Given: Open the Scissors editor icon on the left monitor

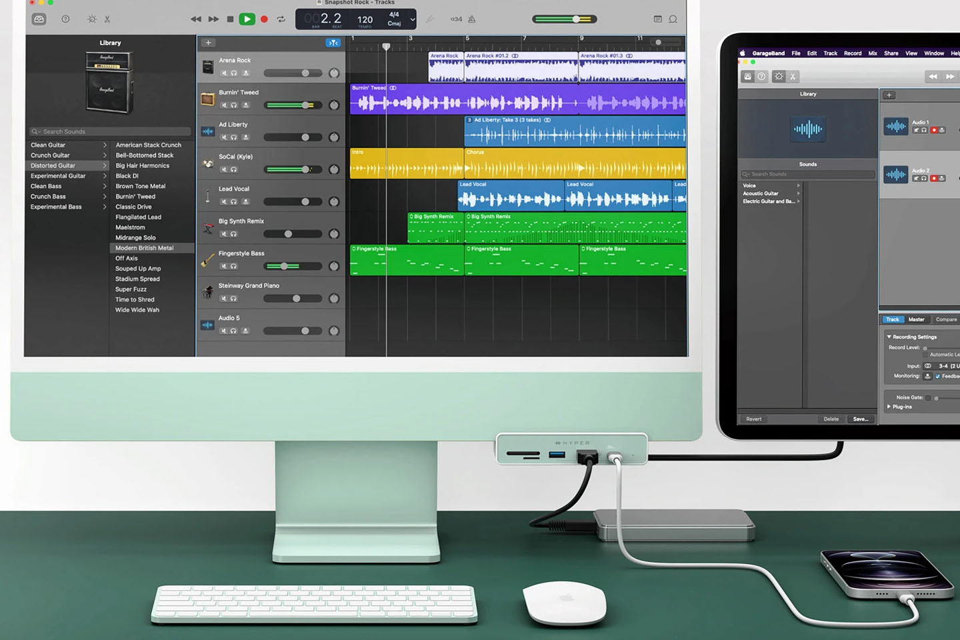Looking at the screenshot, I should (107, 19).
